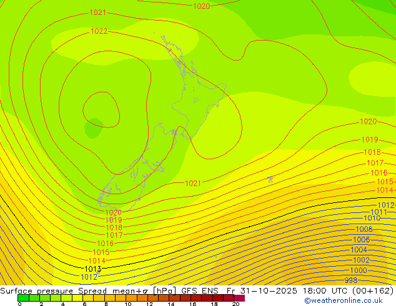This screenshot has width=396, height=306.
Task: Click the 'GFS ENS' model label
Action: 200,291
